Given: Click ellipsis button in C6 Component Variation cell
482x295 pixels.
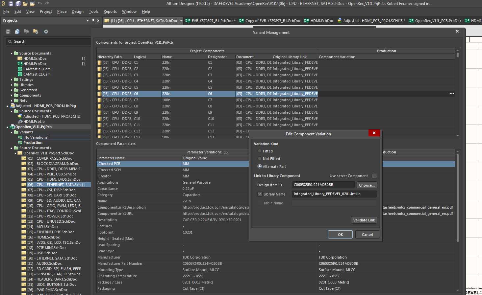Looking at the screenshot, I should pyautogui.click(x=452, y=94).
